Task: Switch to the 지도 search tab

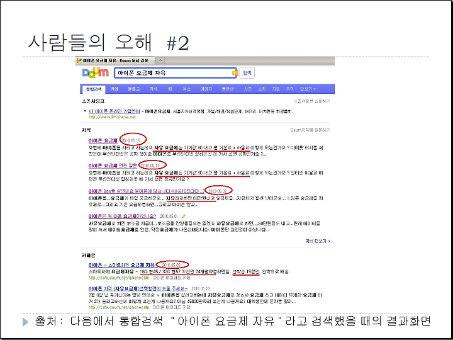Action: click(276, 89)
